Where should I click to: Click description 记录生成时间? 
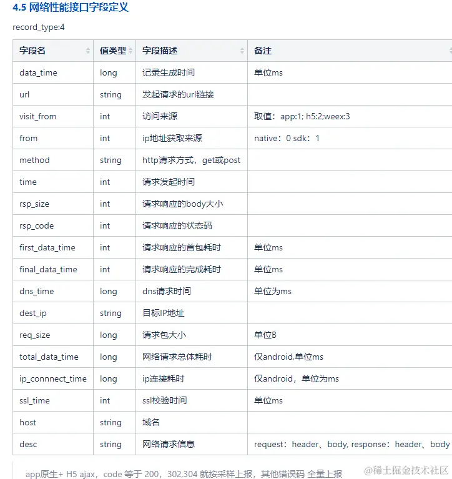click(x=169, y=72)
